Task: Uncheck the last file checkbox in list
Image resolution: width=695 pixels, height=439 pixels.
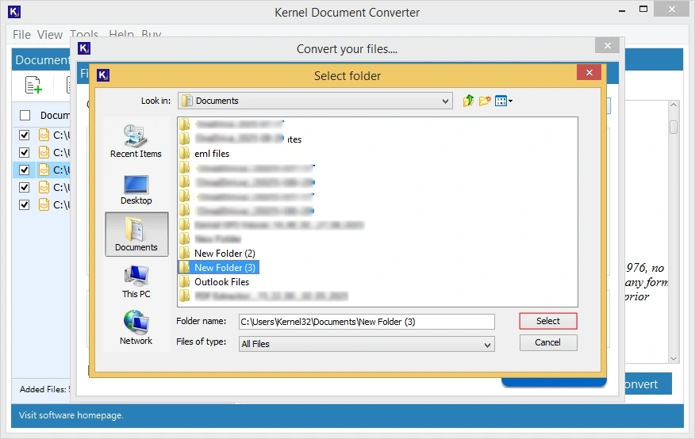Action: point(25,204)
